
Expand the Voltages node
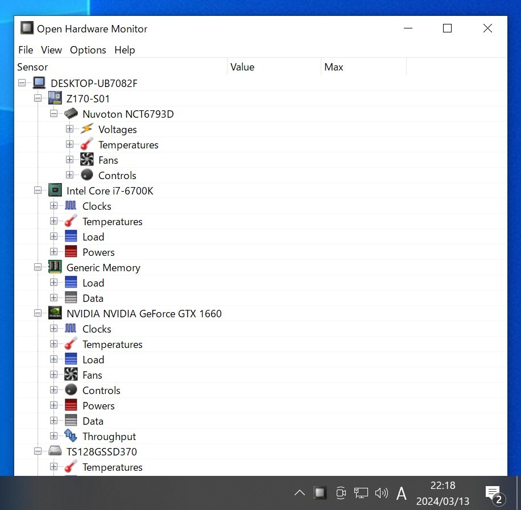point(70,129)
